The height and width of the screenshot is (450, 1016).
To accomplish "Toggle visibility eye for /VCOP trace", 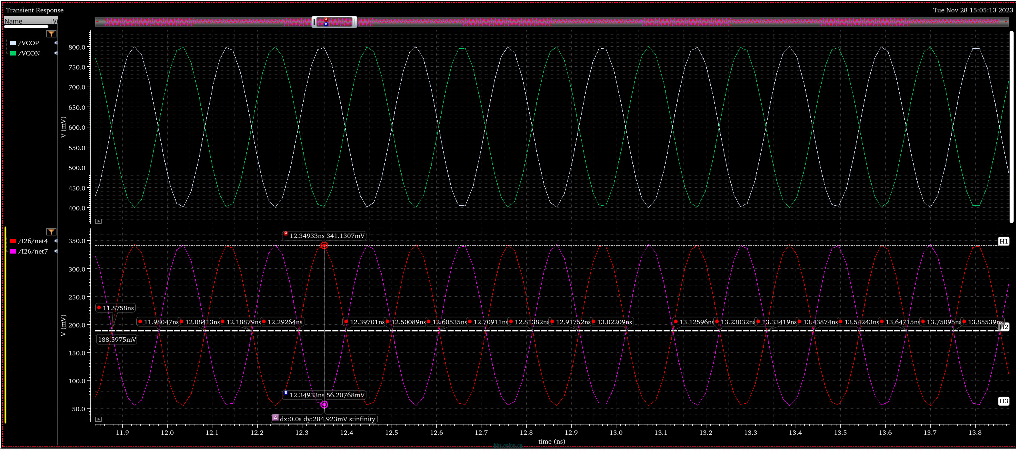I will 56,43.
